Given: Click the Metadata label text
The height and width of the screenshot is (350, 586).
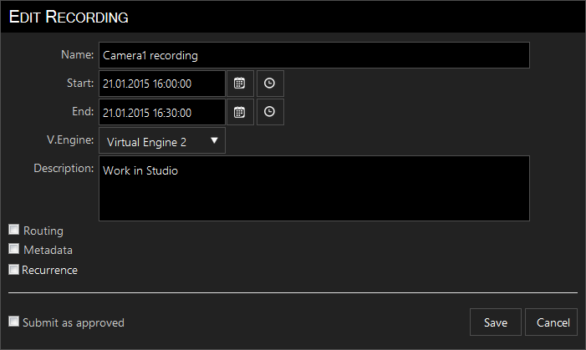Looking at the screenshot, I should 48,250.
